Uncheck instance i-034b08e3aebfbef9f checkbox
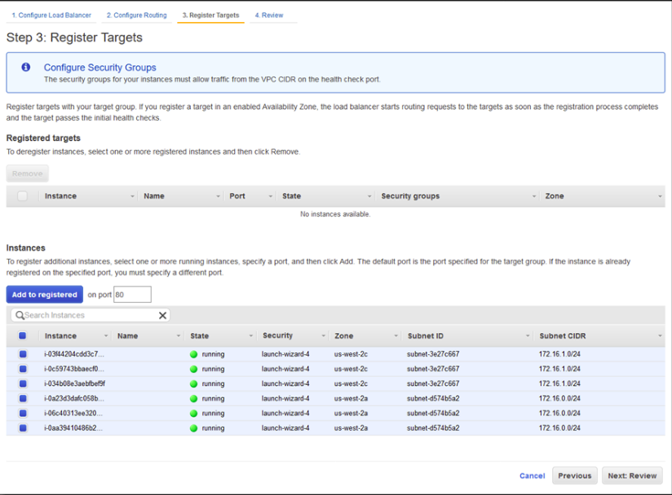Viewport: 672px width, 495px height. [x=23, y=383]
